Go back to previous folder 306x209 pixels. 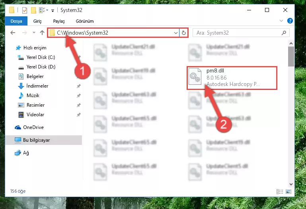pyautogui.click(x=13, y=33)
